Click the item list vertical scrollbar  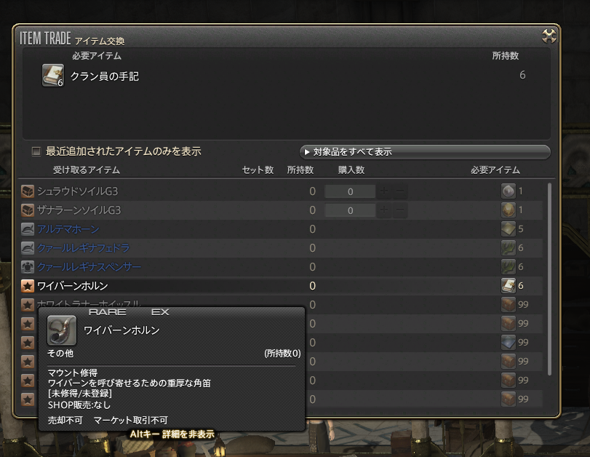(x=549, y=279)
